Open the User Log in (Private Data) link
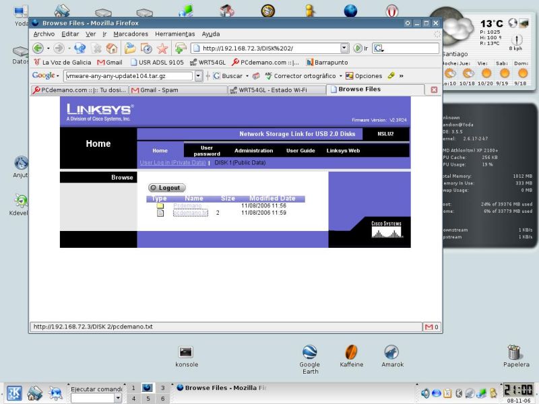539x404 pixels. point(172,162)
